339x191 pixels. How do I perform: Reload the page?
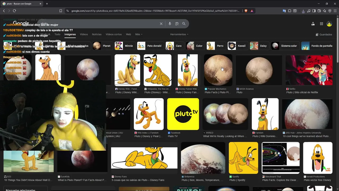[14, 11]
